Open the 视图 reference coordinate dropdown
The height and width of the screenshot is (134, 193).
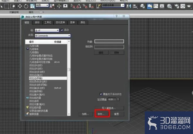point(42,5)
